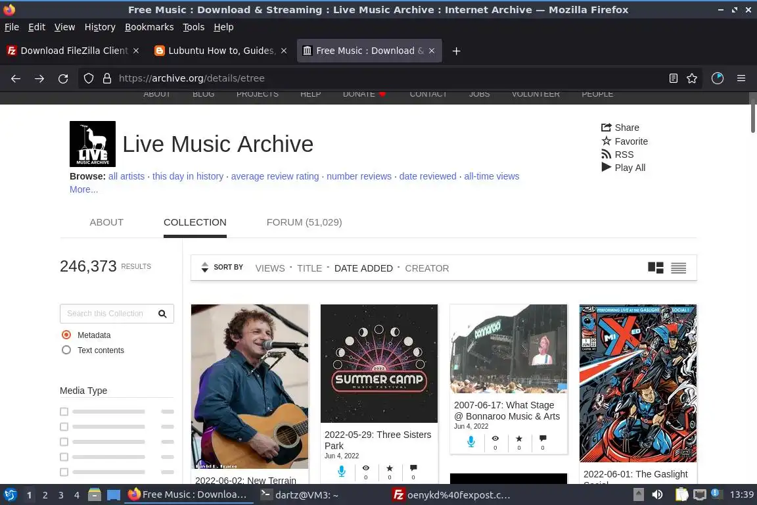
Task: Open the Firefox account circle icon
Action: click(718, 78)
